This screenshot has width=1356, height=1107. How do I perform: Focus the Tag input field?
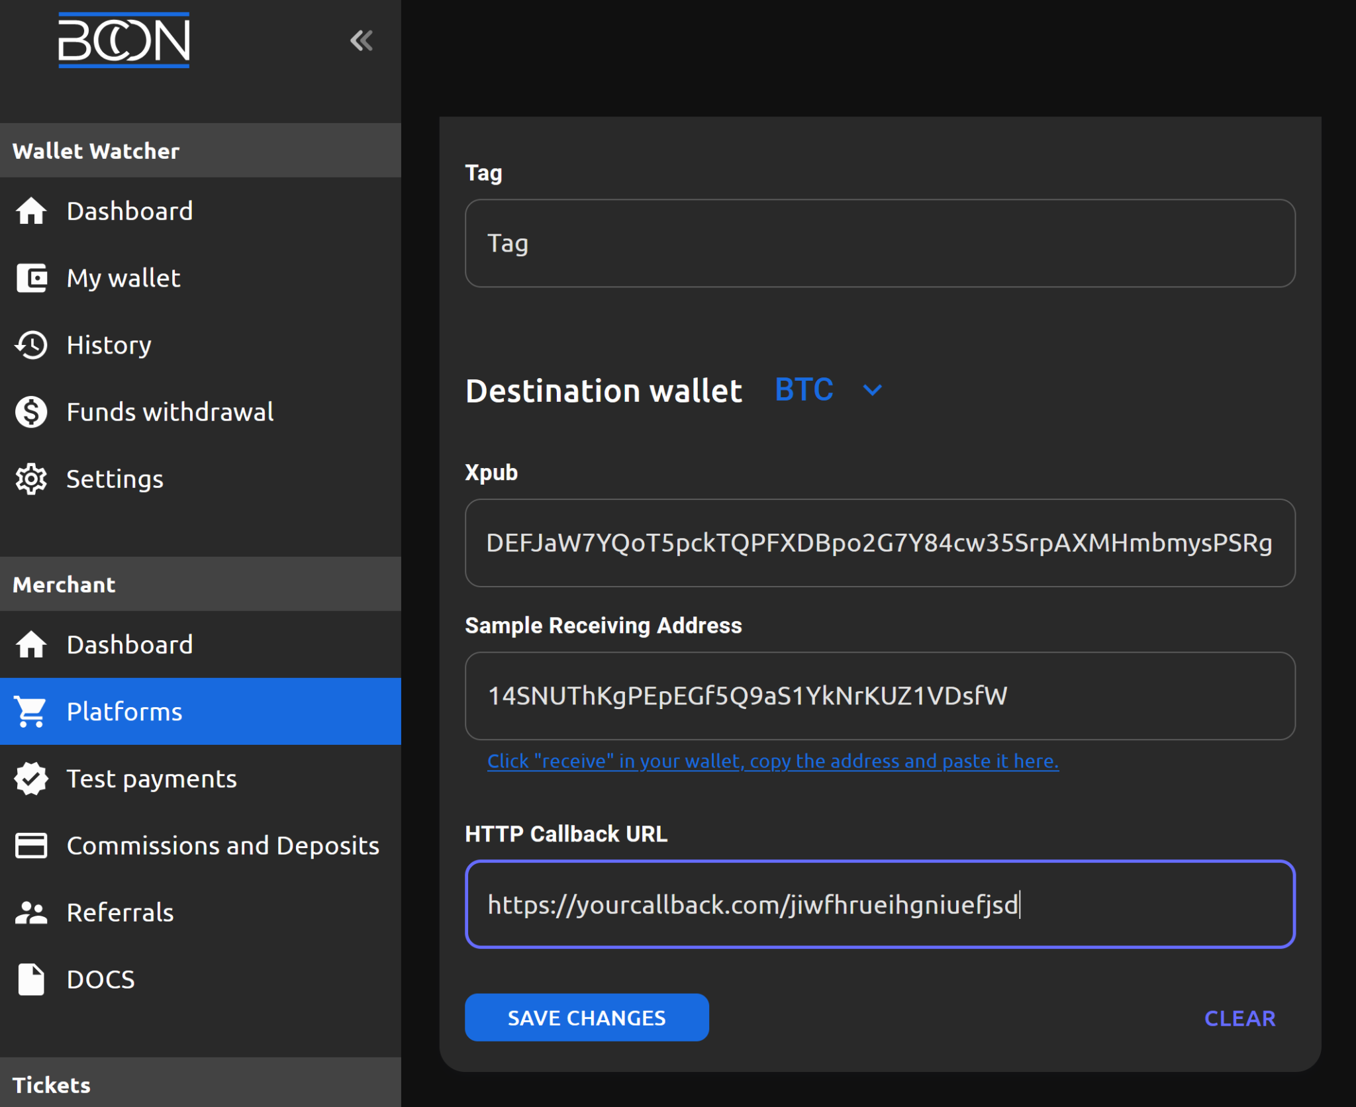pyautogui.click(x=880, y=243)
